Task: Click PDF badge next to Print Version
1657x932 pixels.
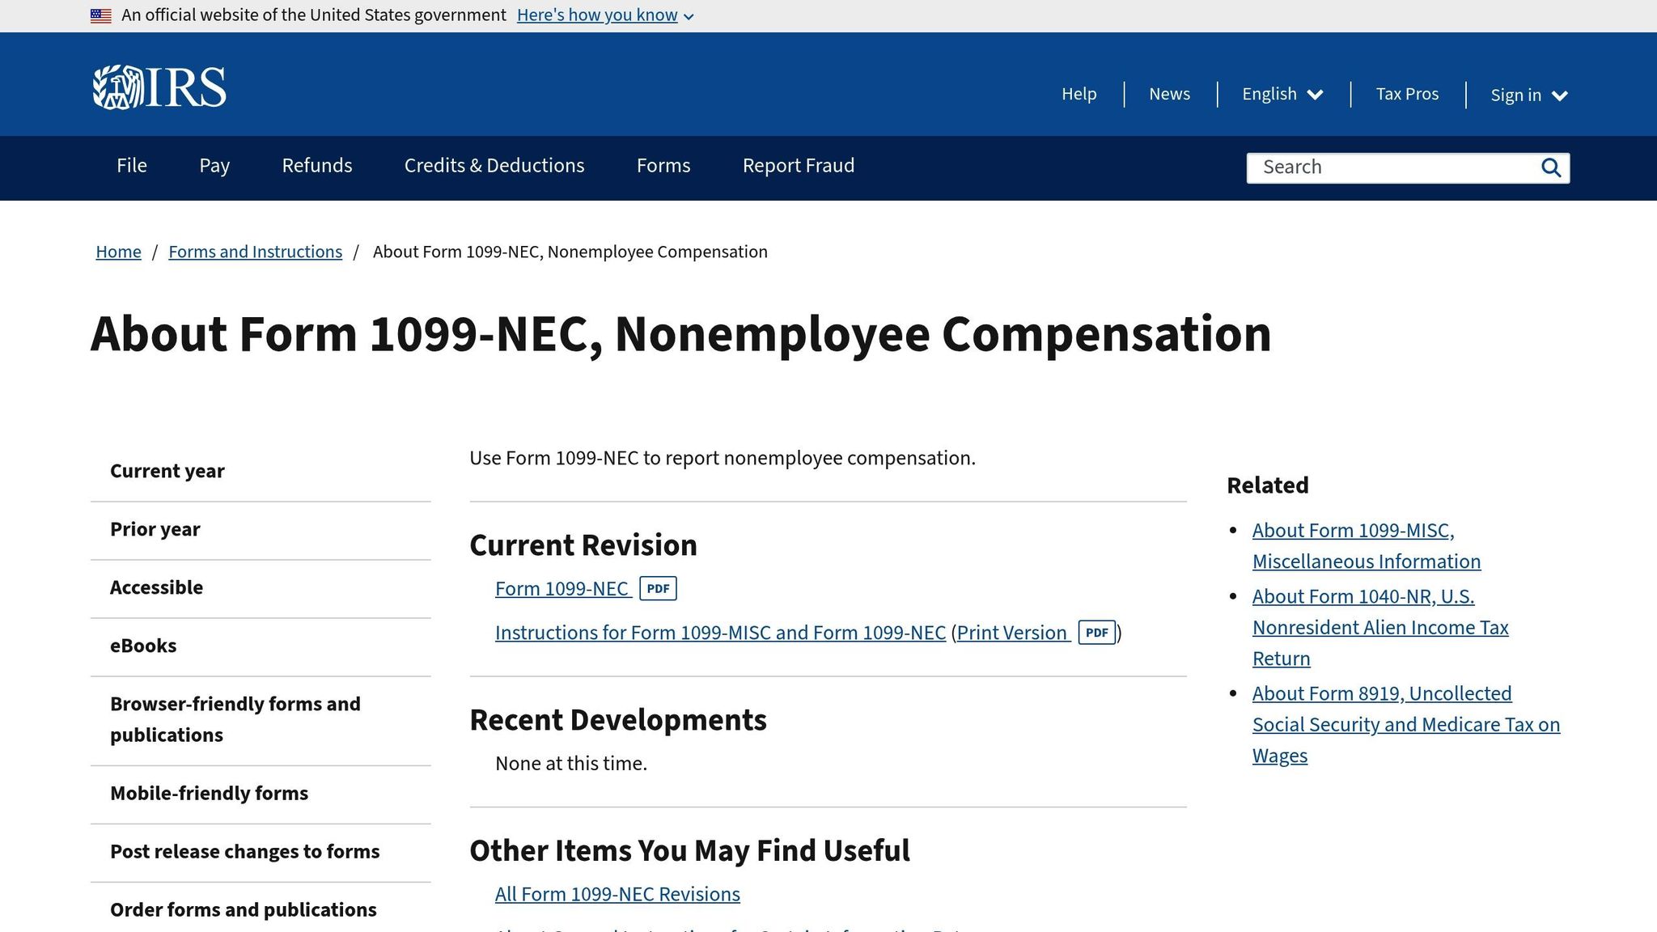Action: tap(1096, 632)
